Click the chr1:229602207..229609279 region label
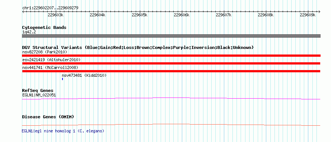The width and height of the screenshot is (331, 142). (50, 8)
